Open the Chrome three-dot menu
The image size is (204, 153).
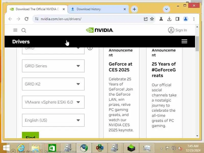pos(194,19)
